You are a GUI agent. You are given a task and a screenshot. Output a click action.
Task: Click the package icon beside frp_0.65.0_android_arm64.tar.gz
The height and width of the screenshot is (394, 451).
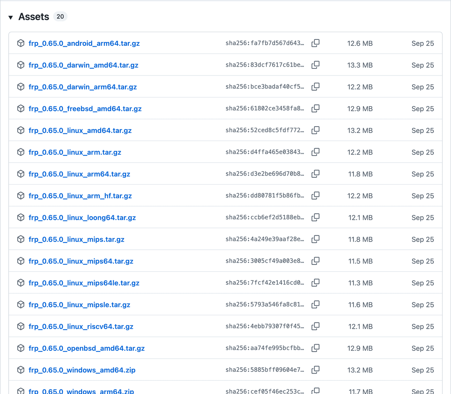click(20, 43)
